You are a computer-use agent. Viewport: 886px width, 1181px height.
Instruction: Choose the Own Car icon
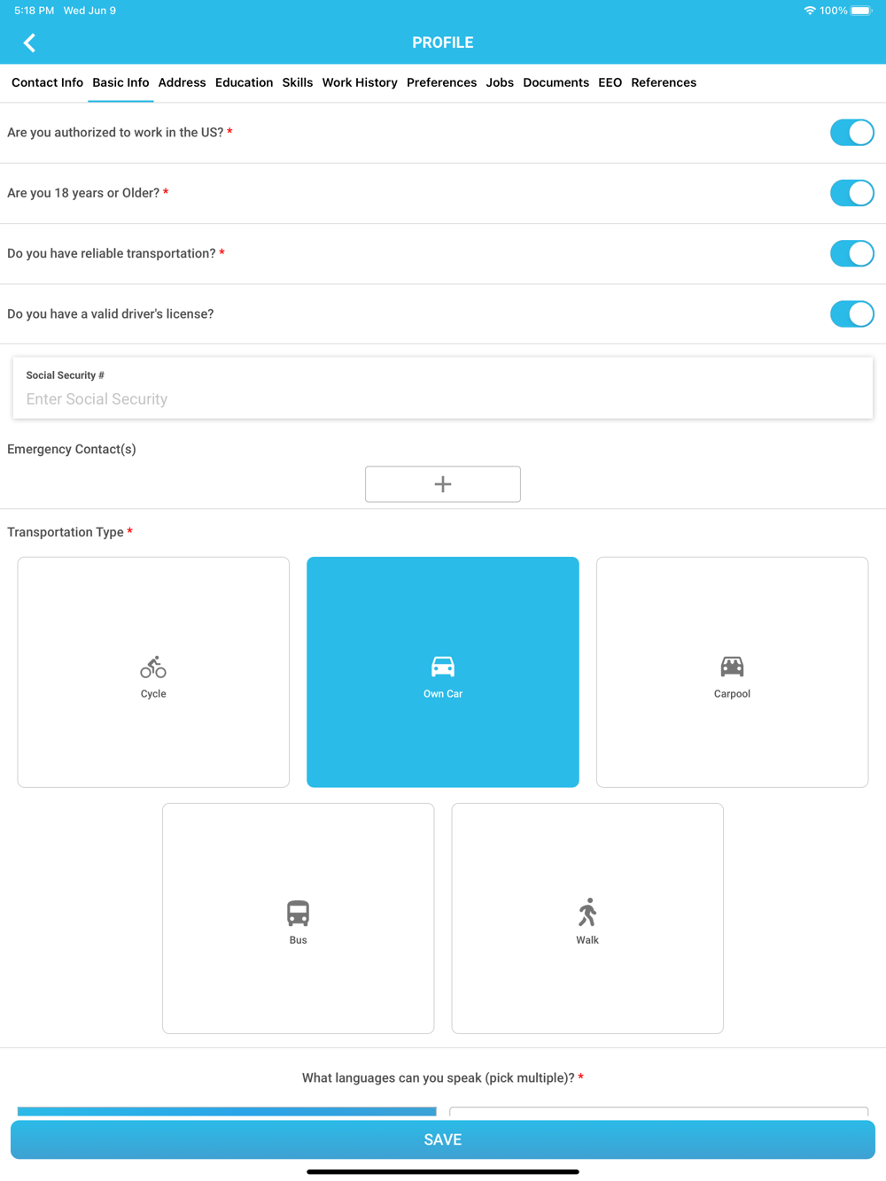pos(443,667)
